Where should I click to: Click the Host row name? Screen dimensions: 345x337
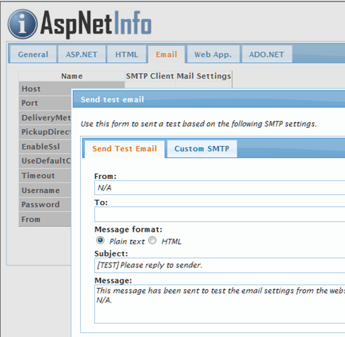pos(31,89)
